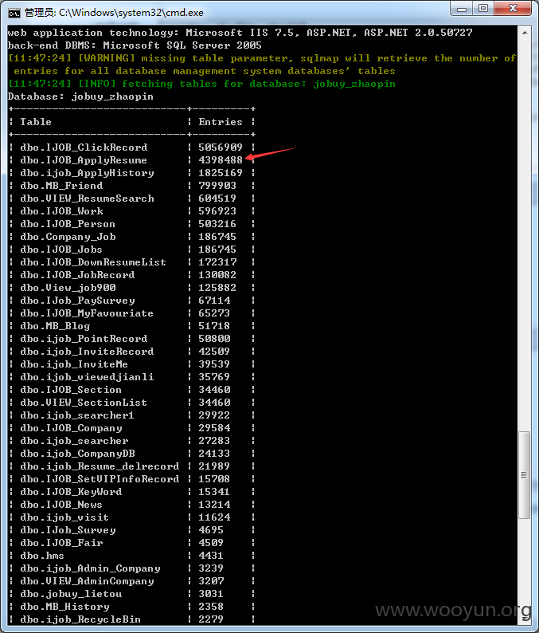539x633 pixels.
Task: Click the entry count 4398488
Action: click(x=221, y=160)
